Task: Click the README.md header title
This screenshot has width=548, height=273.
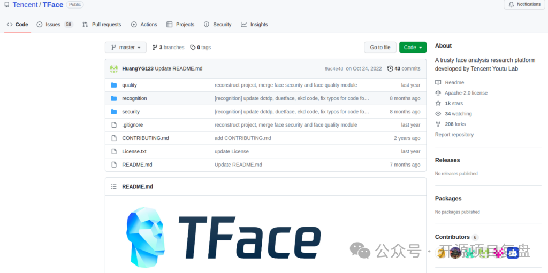Action: click(138, 187)
